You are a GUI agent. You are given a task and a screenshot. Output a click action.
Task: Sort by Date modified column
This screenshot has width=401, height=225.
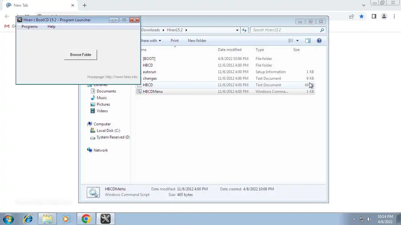coord(230,50)
